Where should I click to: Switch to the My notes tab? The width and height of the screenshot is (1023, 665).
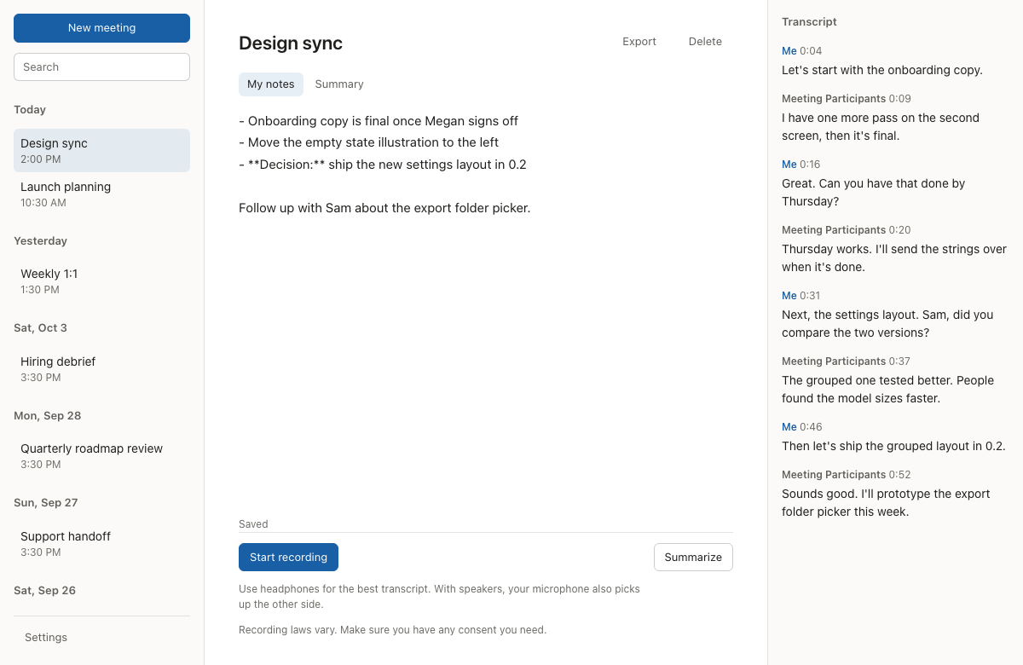coord(271,84)
